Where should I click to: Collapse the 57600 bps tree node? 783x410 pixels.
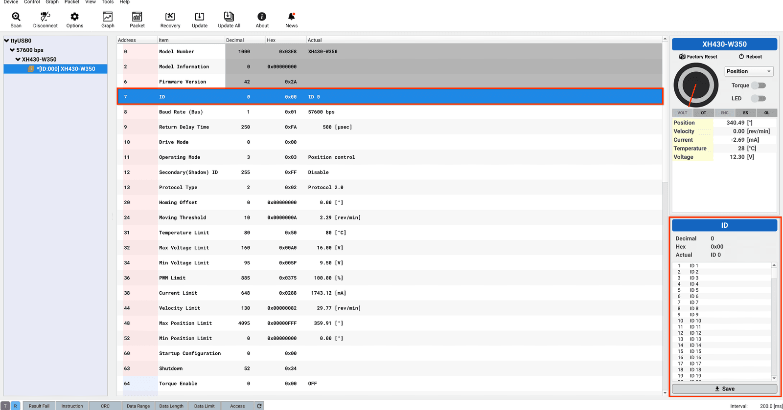12,50
